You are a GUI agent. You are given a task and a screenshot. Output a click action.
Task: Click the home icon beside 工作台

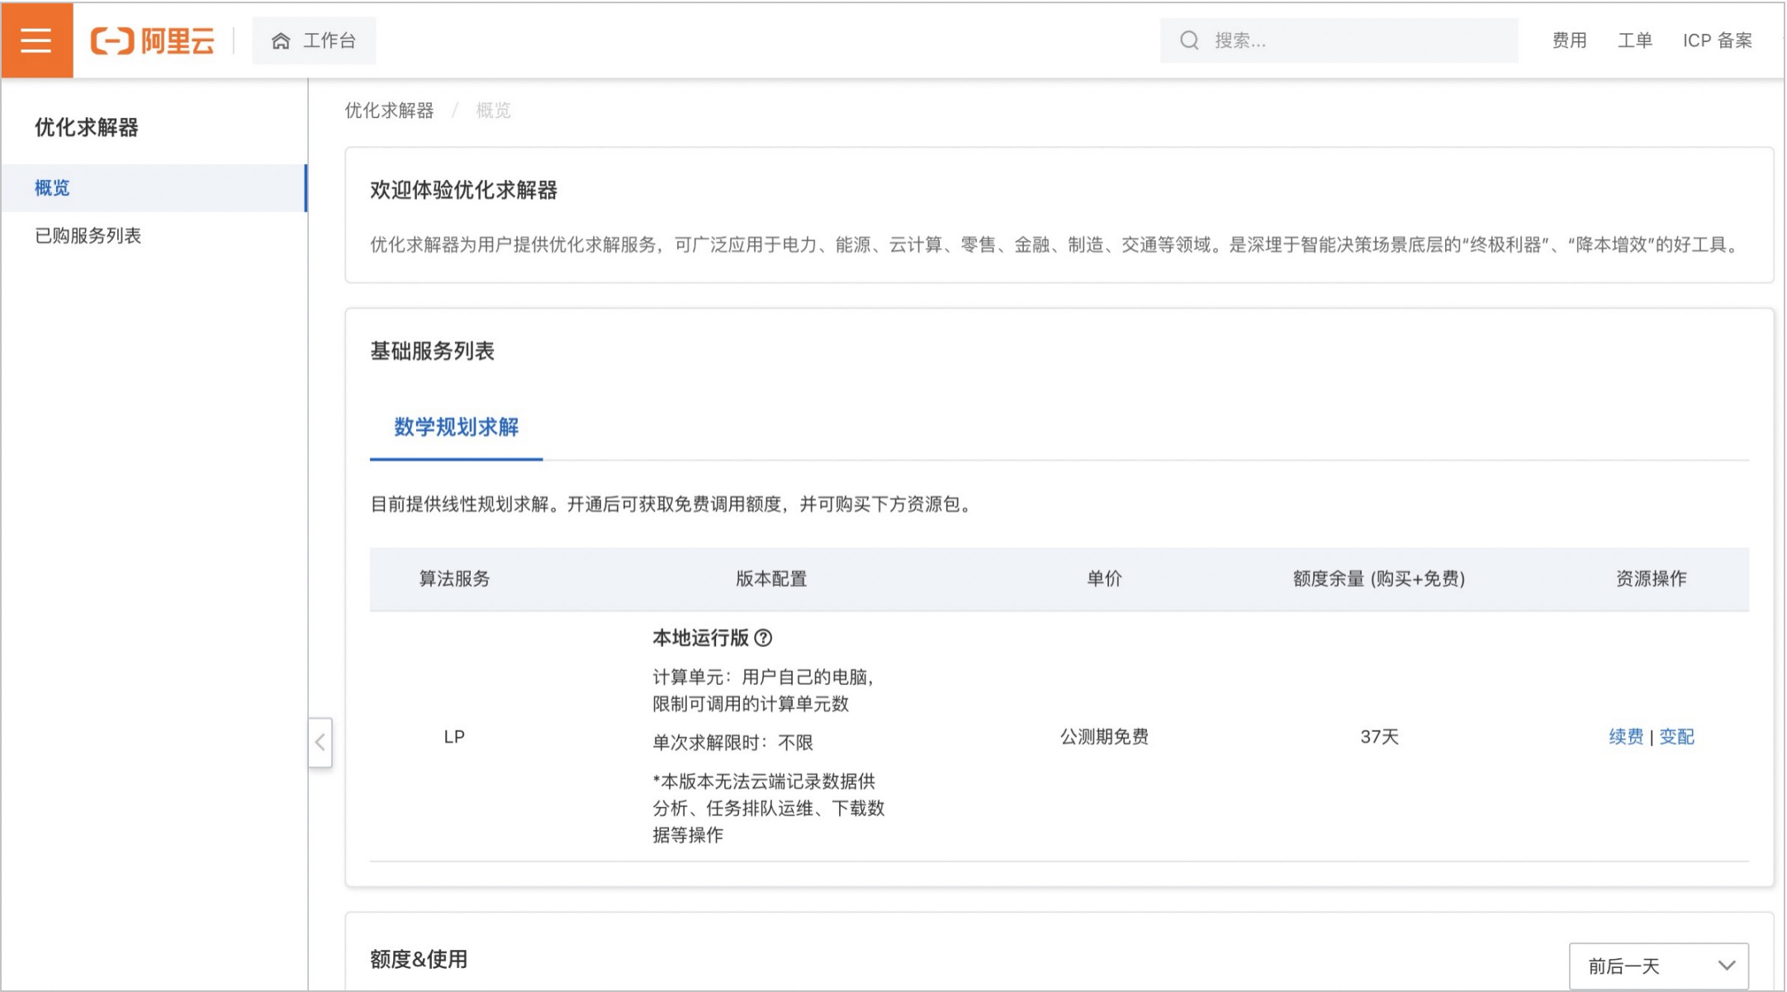pyautogui.click(x=281, y=41)
